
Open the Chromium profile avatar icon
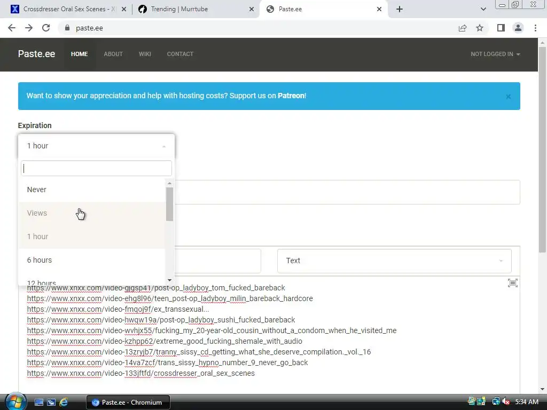[x=518, y=28]
